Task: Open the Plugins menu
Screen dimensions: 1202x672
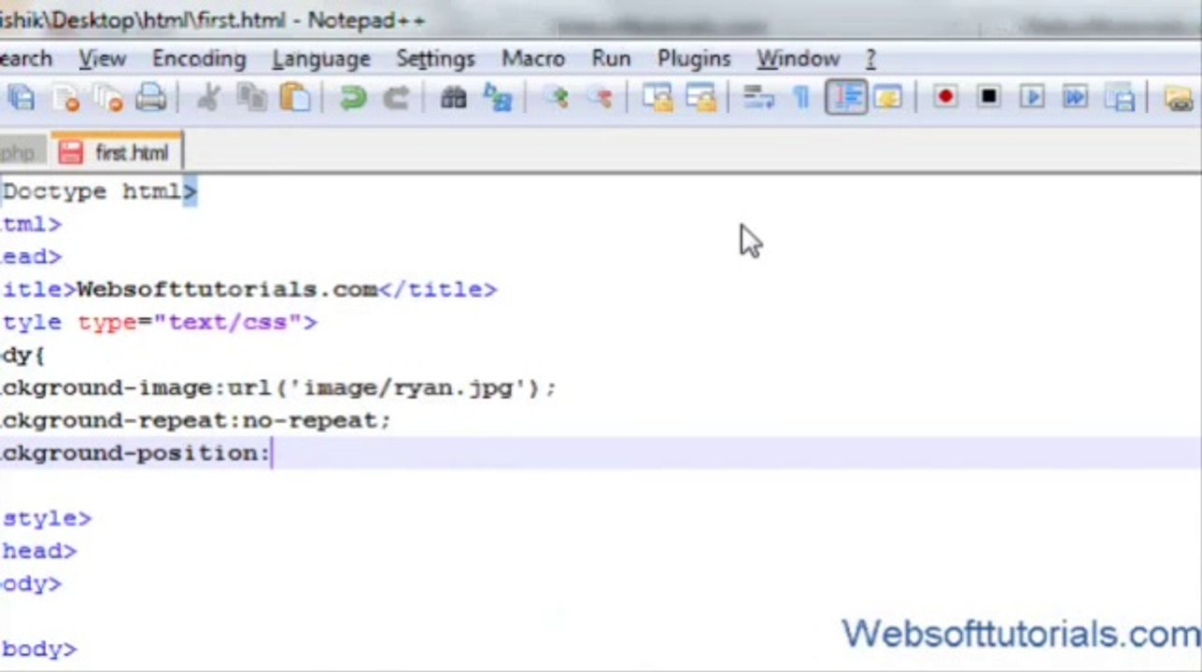Action: click(x=694, y=59)
